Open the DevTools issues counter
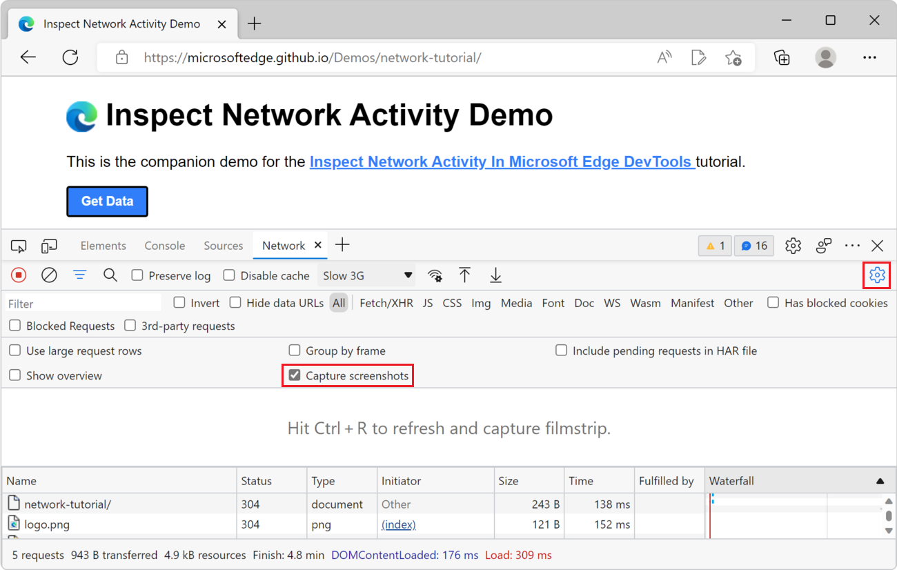The width and height of the screenshot is (897, 570). pos(715,245)
